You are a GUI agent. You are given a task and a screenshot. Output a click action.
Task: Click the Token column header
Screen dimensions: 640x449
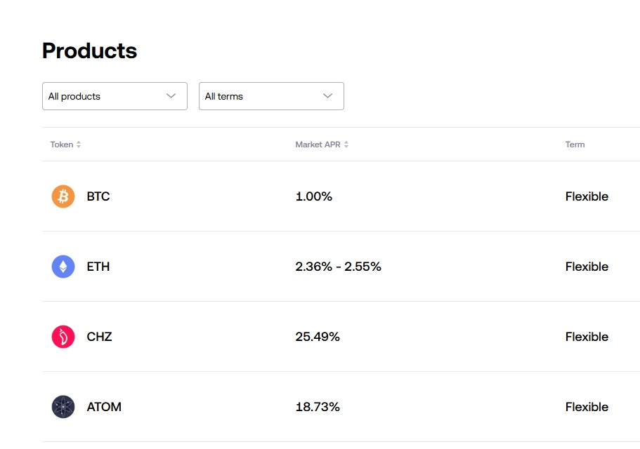pos(62,145)
